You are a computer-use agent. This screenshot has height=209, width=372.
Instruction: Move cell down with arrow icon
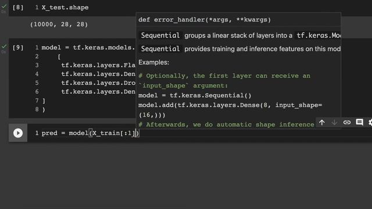334,122
